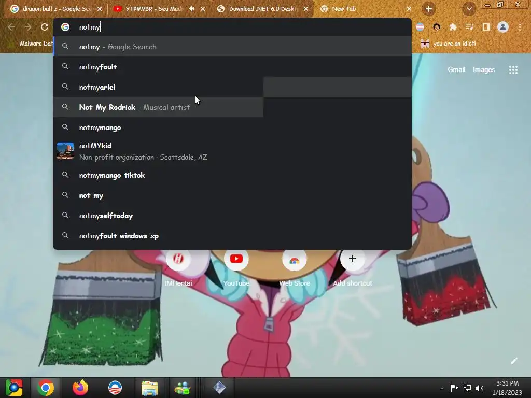The image size is (531, 398).
Task: Open the Obama-logo taskbar application
Action: coord(115,388)
